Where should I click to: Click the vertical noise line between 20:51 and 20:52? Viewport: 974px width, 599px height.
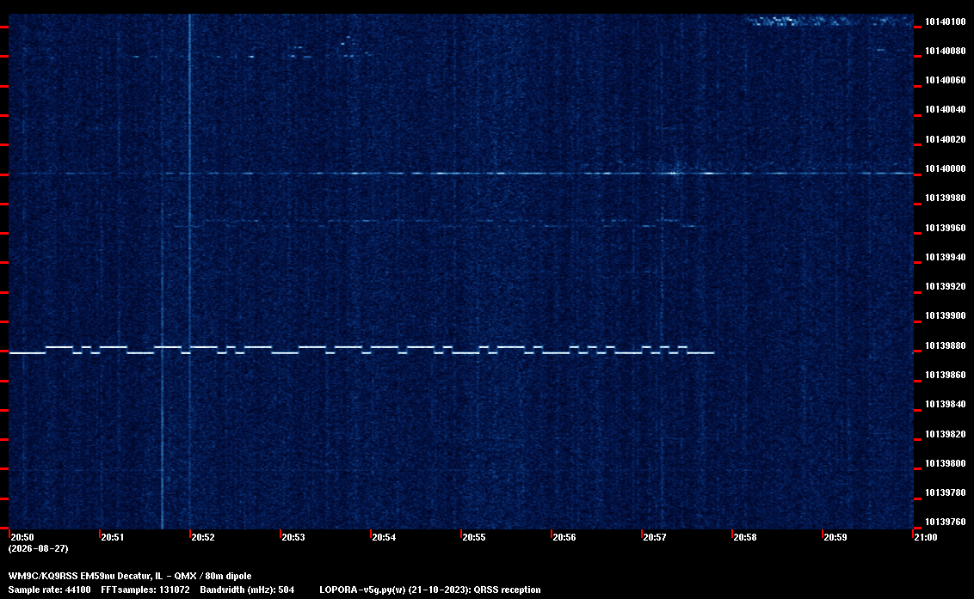coord(162,272)
